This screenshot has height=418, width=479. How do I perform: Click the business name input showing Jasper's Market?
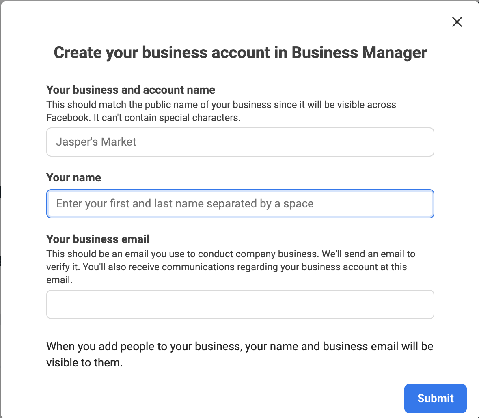click(x=240, y=142)
